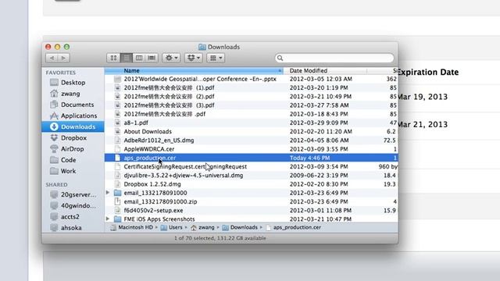500x281 pixels.
Task: Switch Finder to column view
Action: 139,58
